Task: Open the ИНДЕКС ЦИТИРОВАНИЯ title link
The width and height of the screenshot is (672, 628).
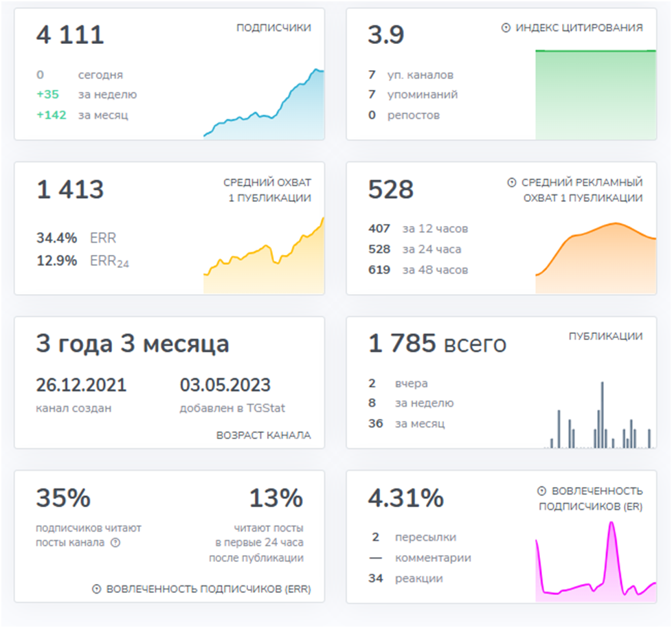Action: pyautogui.click(x=579, y=28)
